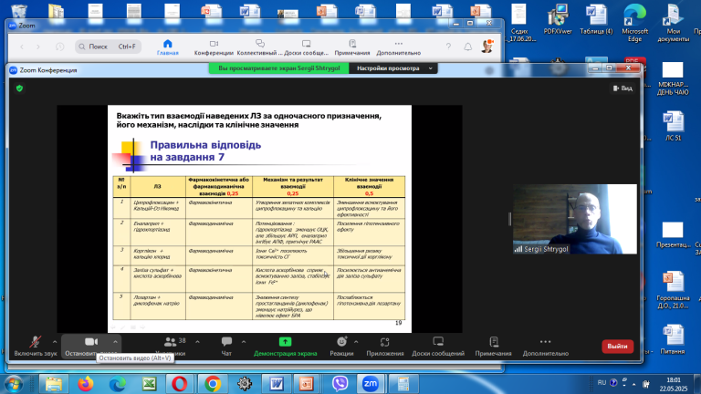Open Windows Explorer folder in the taskbar

click(54, 384)
